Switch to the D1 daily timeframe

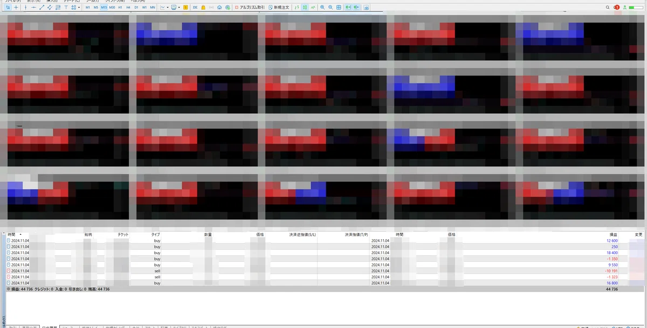click(x=136, y=8)
